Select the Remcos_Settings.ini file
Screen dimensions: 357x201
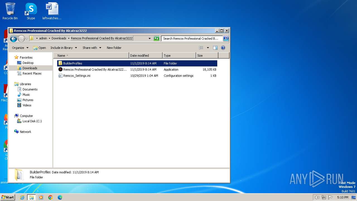tap(137, 76)
